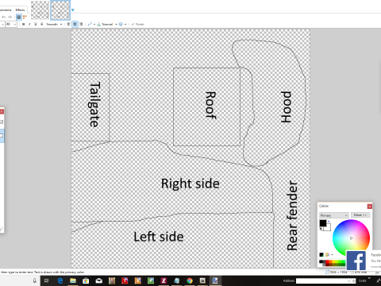Open Microsoft Edge from the taskbar

[x=60, y=280]
